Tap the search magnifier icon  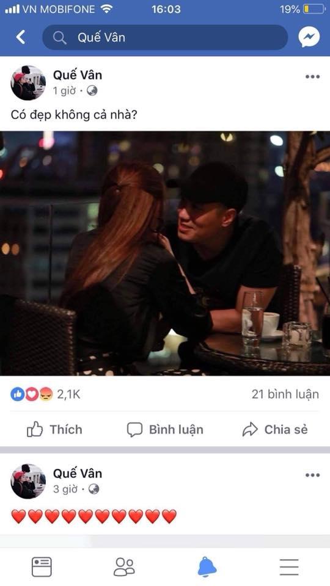(x=59, y=38)
